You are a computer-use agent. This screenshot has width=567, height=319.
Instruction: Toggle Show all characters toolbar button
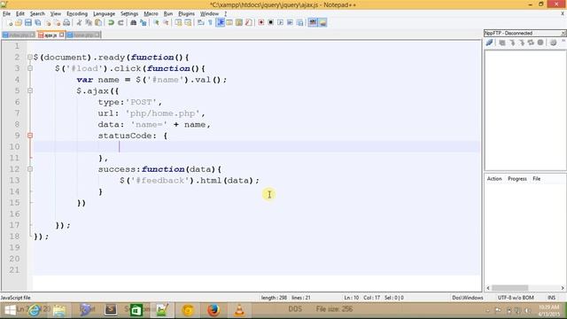210,23
